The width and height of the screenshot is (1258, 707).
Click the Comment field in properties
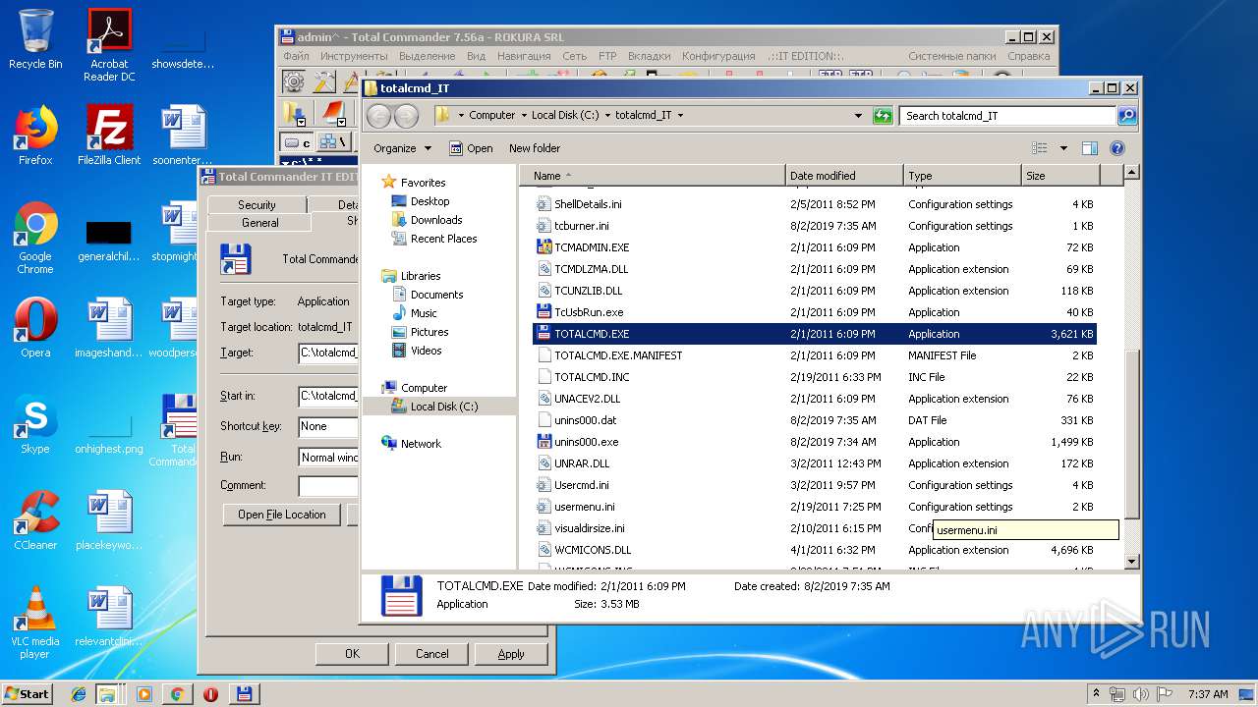pyautogui.click(x=328, y=487)
